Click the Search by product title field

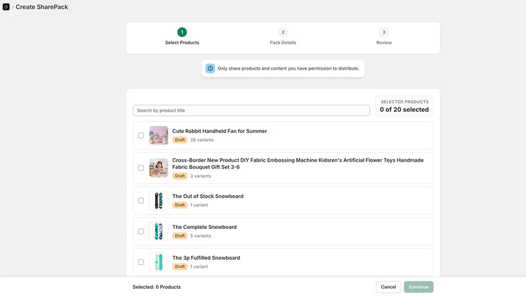pyautogui.click(x=251, y=111)
